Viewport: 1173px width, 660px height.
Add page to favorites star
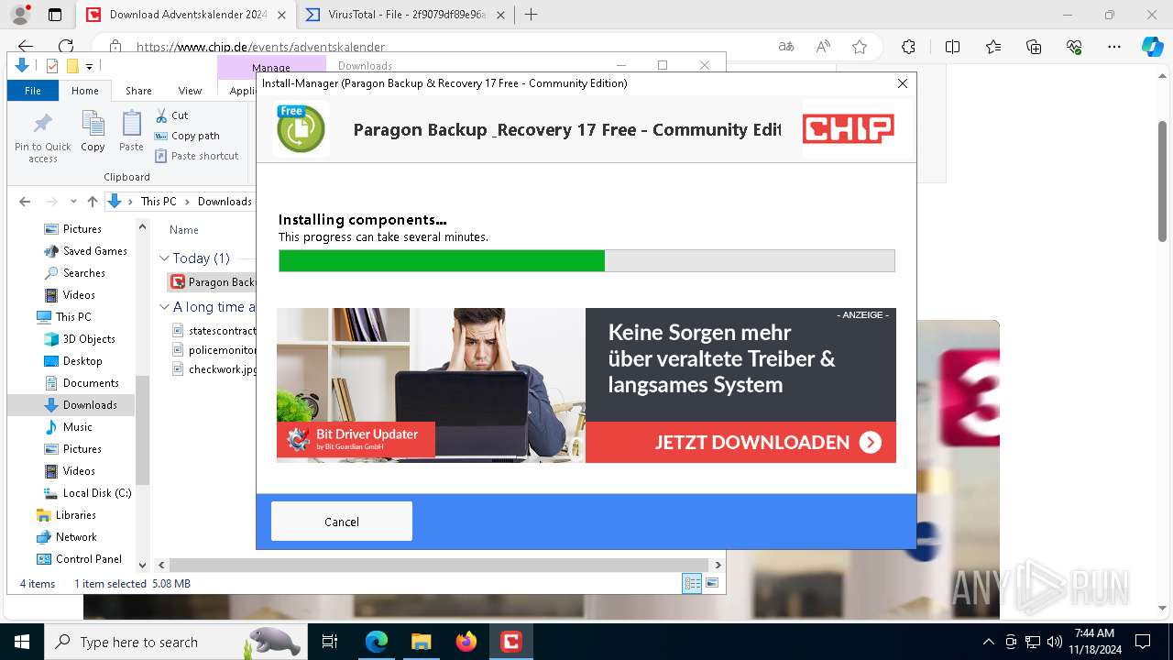coord(860,47)
